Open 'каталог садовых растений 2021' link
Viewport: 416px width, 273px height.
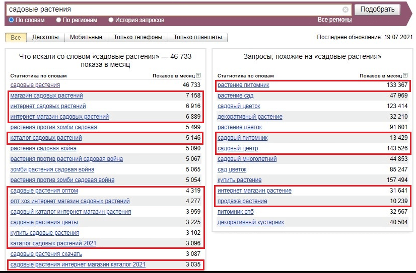click(53, 243)
